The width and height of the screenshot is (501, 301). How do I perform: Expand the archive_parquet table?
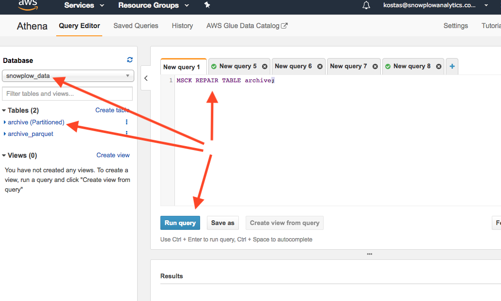click(x=5, y=134)
